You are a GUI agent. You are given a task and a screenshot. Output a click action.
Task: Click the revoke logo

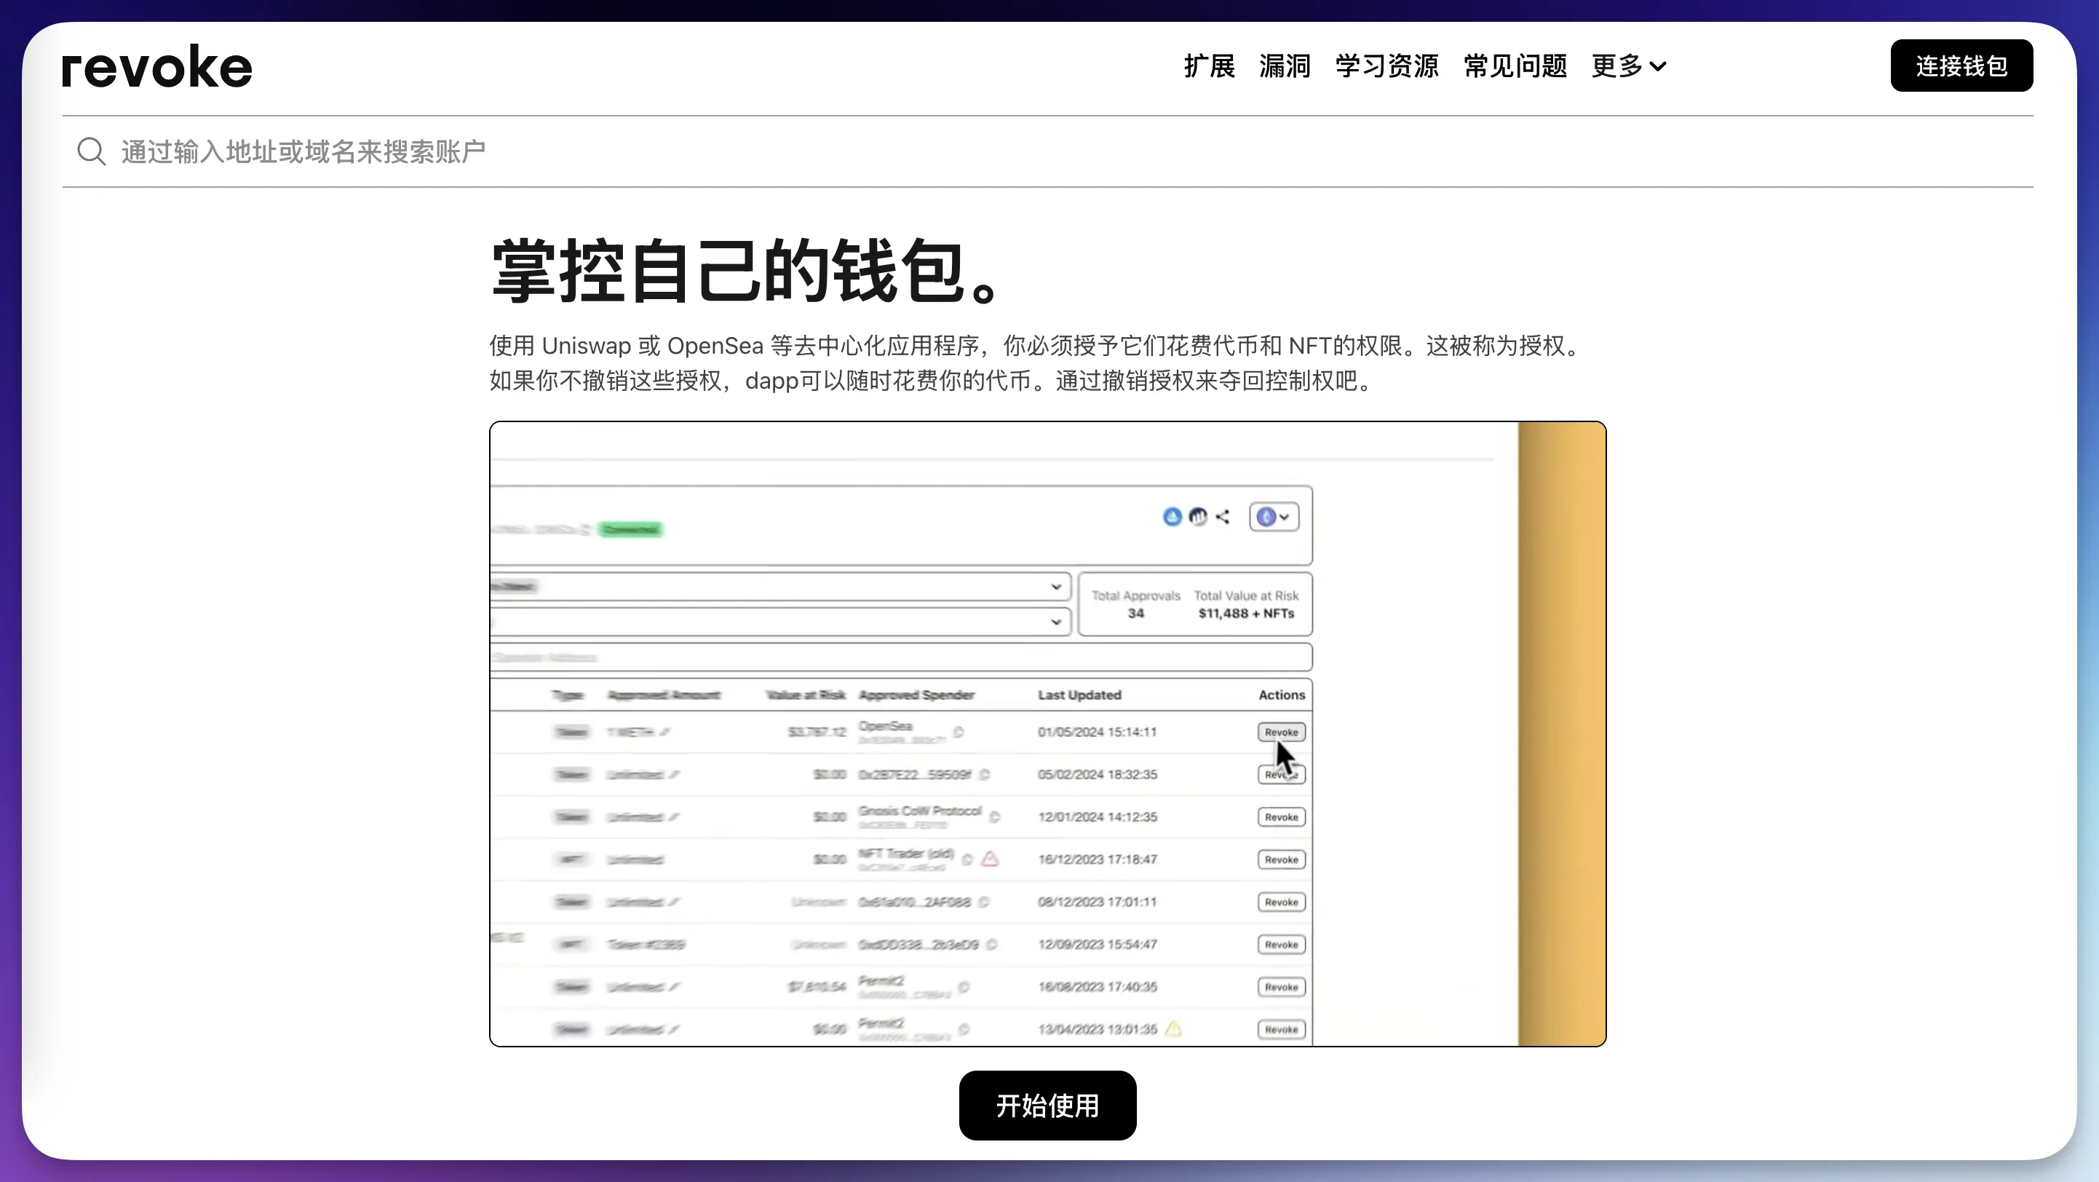157,66
